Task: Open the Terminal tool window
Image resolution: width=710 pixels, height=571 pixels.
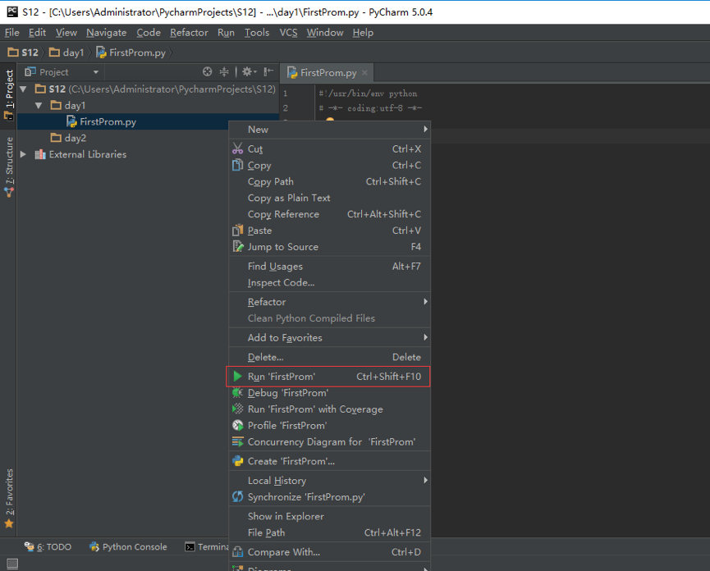Action: coord(207,546)
